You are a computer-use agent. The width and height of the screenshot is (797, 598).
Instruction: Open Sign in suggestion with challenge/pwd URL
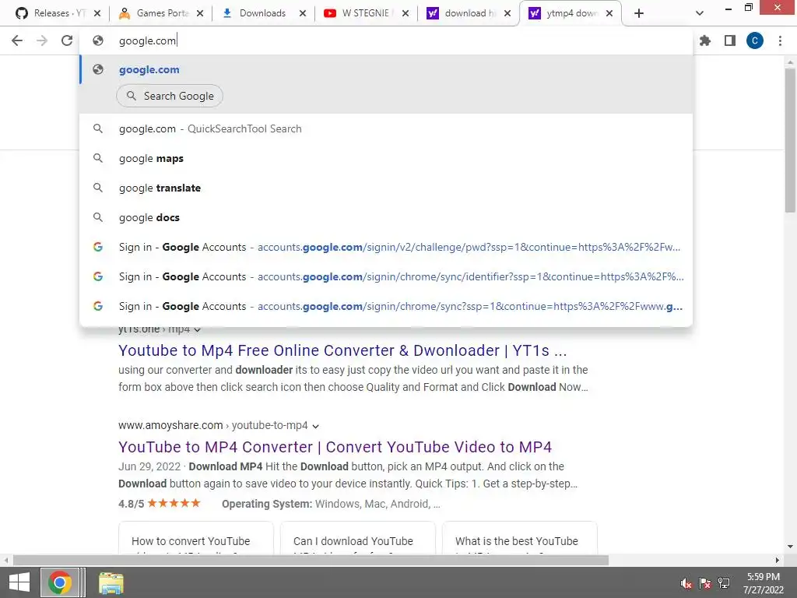click(x=386, y=247)
